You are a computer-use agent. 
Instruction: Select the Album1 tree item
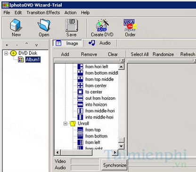click(33, 60)
